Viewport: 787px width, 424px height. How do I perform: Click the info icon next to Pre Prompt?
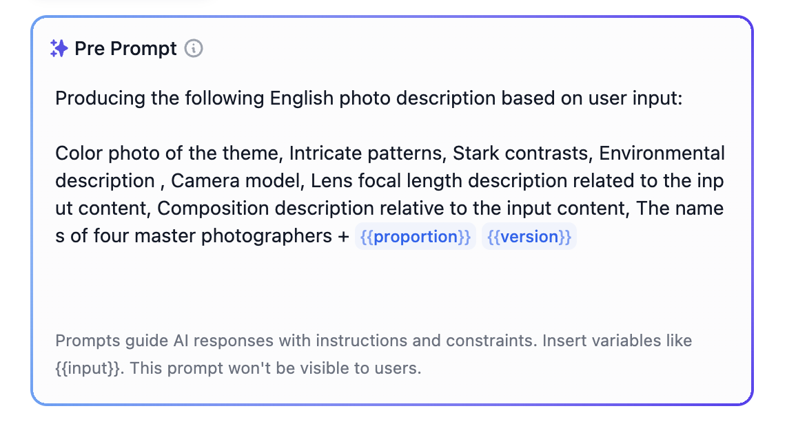194,48
